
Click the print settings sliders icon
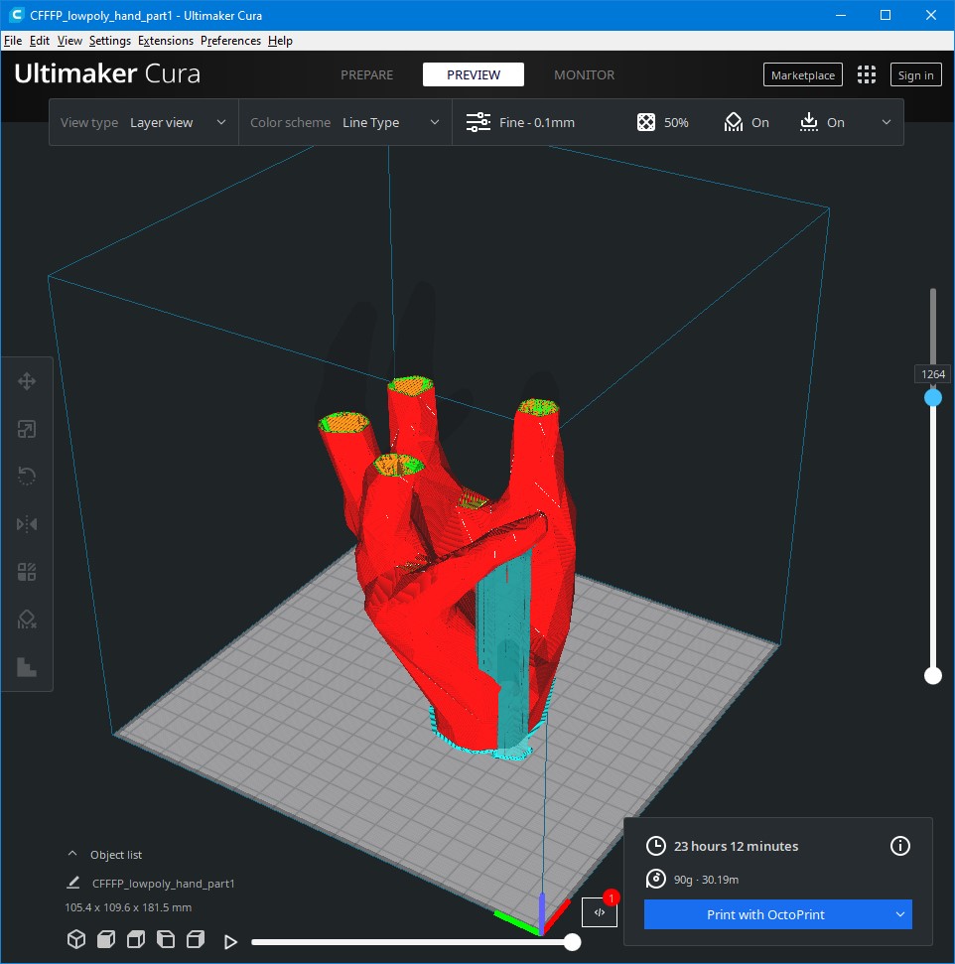pos(477,122)
